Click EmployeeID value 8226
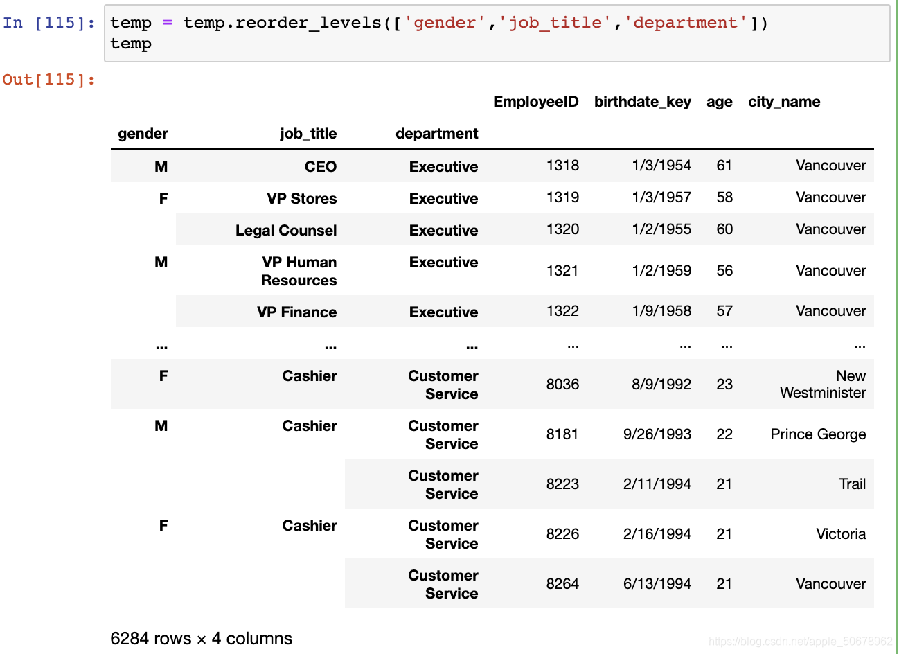The height and width of the screenshot is (654, 899). pyautogui.click(x=562, y=534)
